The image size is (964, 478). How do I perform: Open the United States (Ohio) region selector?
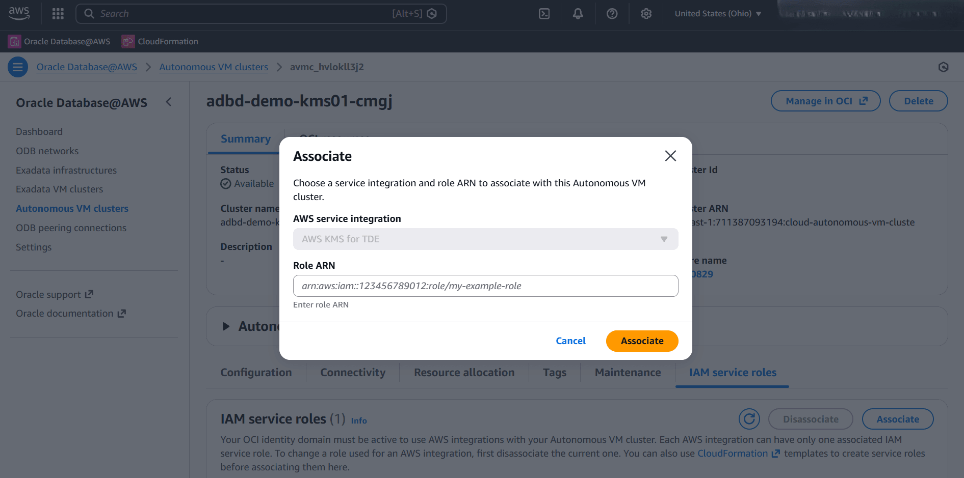(717, 13)
